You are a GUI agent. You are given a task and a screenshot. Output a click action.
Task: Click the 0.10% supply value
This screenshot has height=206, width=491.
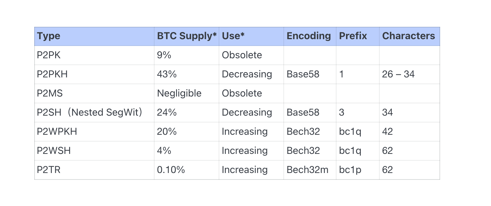coord(171,170)
